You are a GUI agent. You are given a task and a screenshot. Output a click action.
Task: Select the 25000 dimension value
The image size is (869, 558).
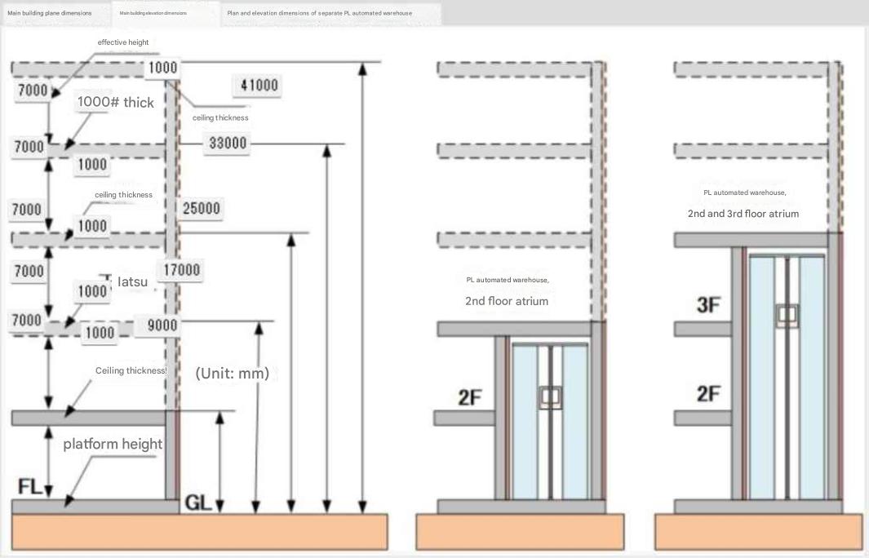pyautogui.click(x=202, y=209)
